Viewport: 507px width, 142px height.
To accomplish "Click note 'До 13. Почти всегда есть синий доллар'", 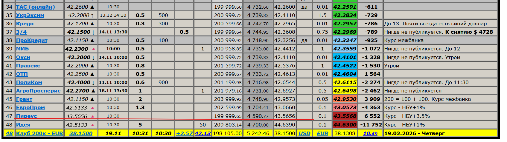I will (x=436, y=24).
